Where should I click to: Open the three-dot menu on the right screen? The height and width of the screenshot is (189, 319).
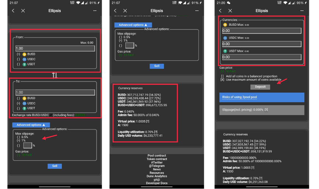299,11
